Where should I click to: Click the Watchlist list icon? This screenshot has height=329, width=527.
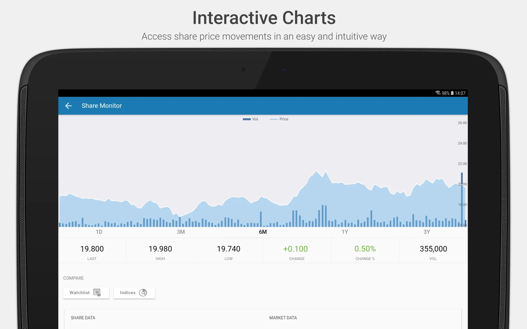pos(97,293)
